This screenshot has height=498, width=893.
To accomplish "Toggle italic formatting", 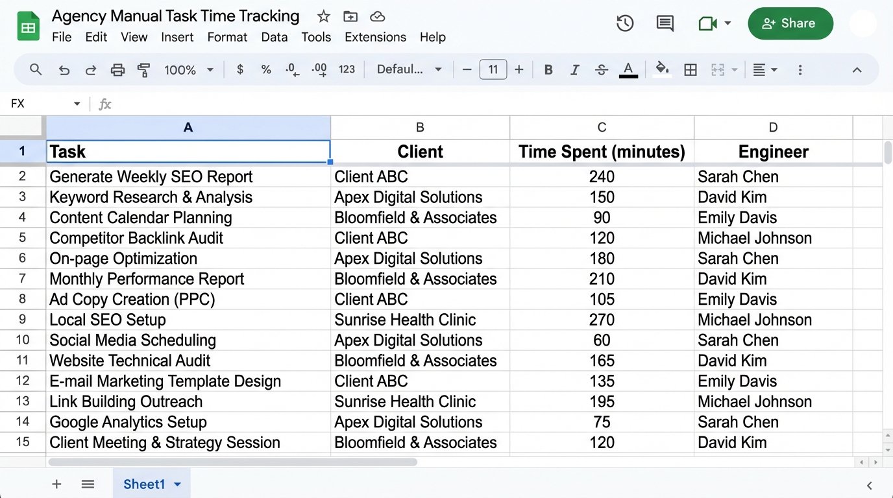I will (574, 69).
